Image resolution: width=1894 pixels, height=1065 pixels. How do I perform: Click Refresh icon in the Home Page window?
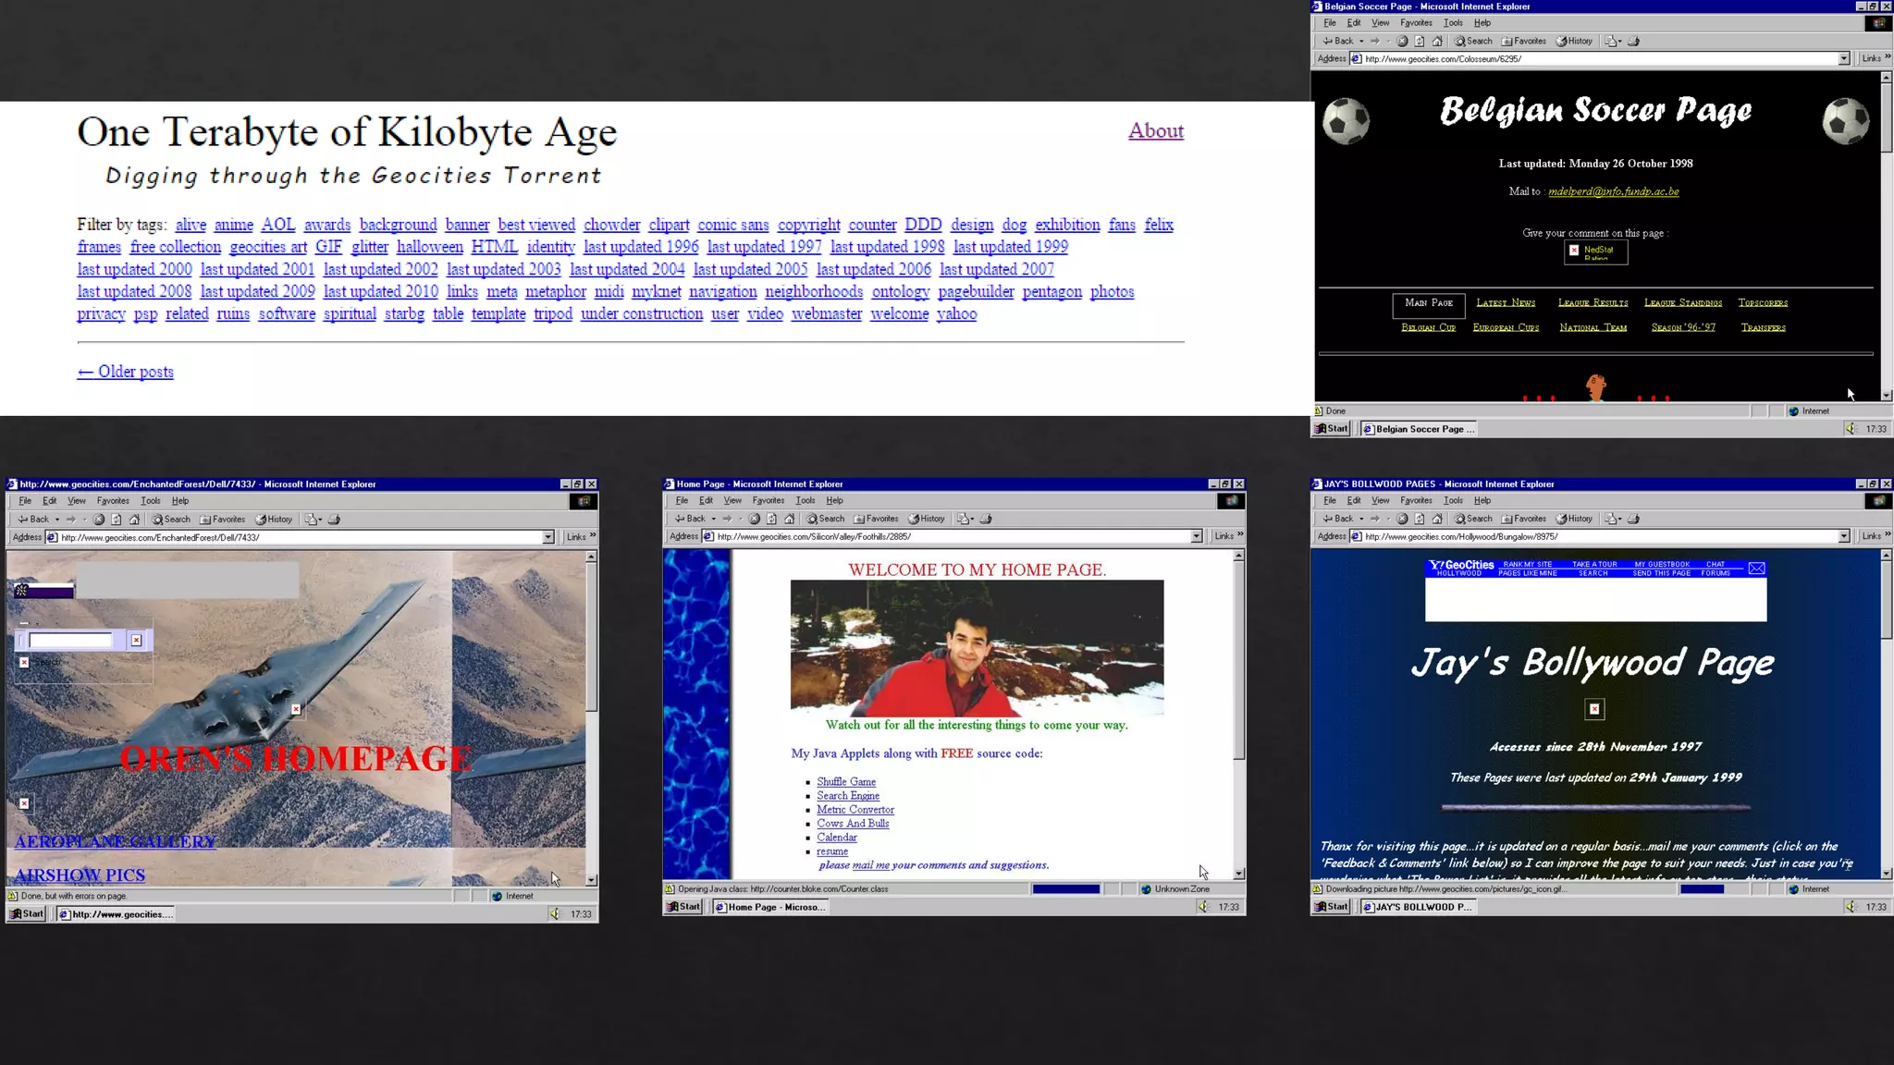[772, 519]
